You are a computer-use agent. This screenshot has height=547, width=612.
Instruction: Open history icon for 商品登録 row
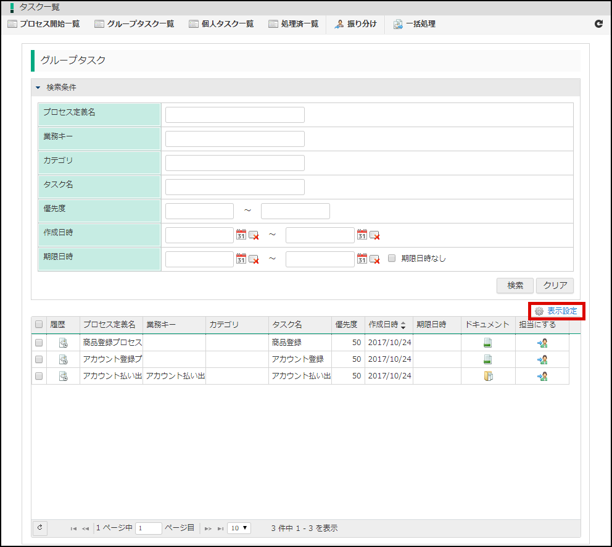click(63, 343)
